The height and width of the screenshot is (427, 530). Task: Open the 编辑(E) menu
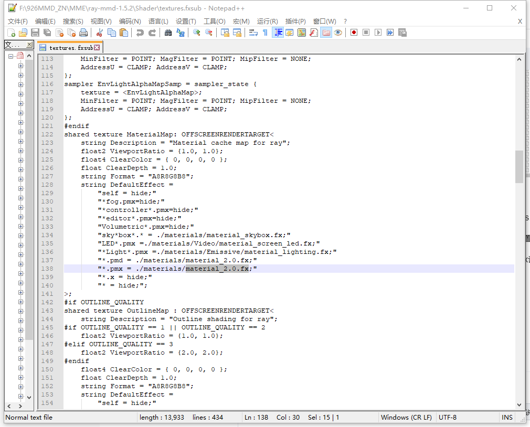click(x=45, y=22)
